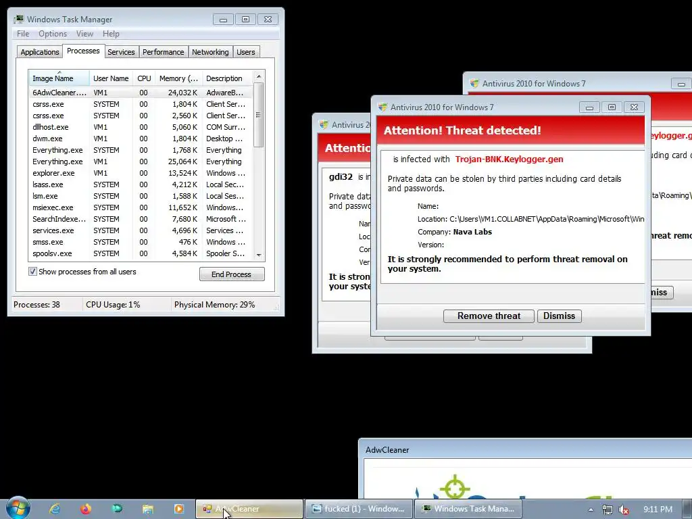The height and width of the screenshot is (519, 692).
Task: Sort processes by Description column
Action: click(227, 78)
